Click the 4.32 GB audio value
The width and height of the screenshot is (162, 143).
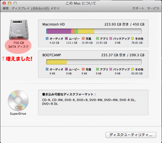tap(54, 43)
